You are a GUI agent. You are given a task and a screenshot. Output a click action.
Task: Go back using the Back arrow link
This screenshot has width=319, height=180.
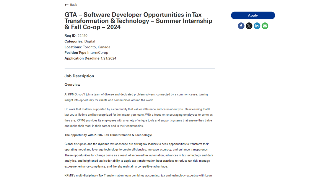click(71, 5)
